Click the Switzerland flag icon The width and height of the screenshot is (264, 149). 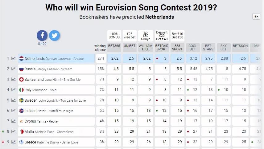click(22, 79)
